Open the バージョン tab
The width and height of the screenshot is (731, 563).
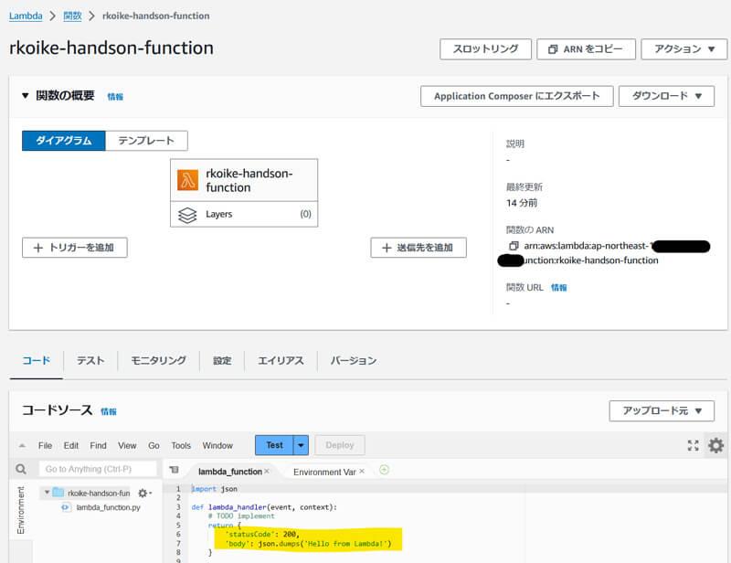click(x=354, y=361)
